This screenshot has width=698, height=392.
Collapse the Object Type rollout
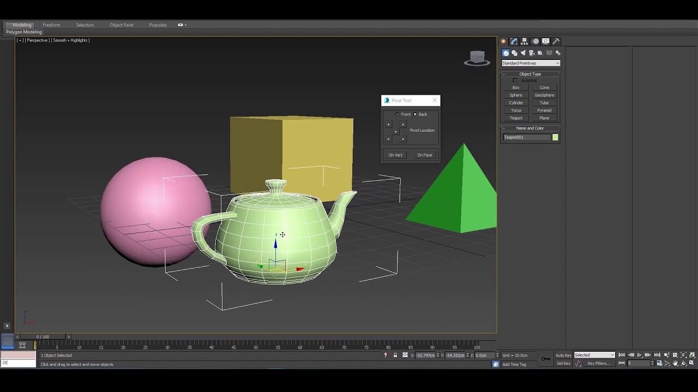coord(505,73)
